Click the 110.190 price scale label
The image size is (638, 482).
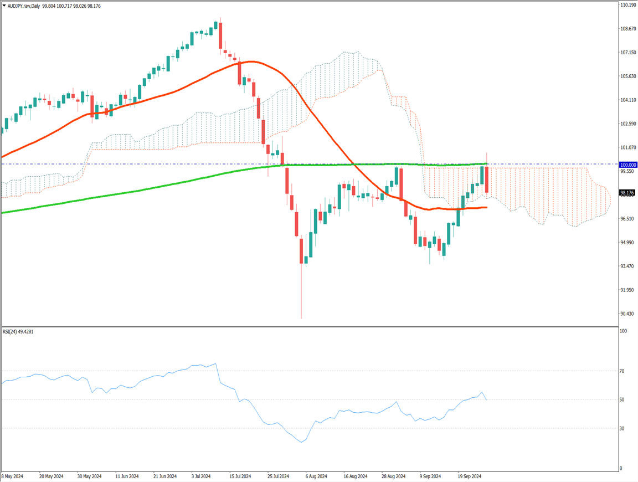628,5
